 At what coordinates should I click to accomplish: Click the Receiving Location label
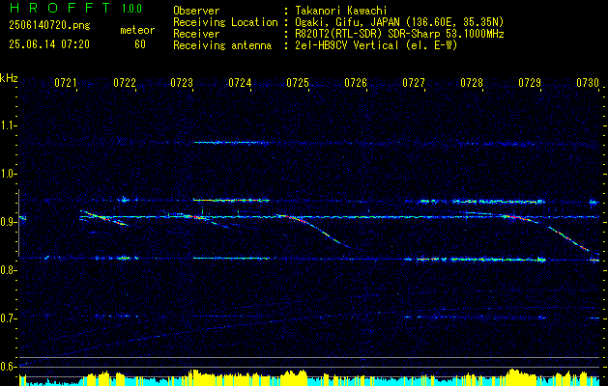click(225, 22)
